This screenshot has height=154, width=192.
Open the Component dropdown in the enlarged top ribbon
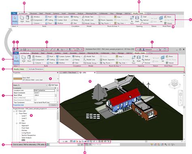point(44,20)
